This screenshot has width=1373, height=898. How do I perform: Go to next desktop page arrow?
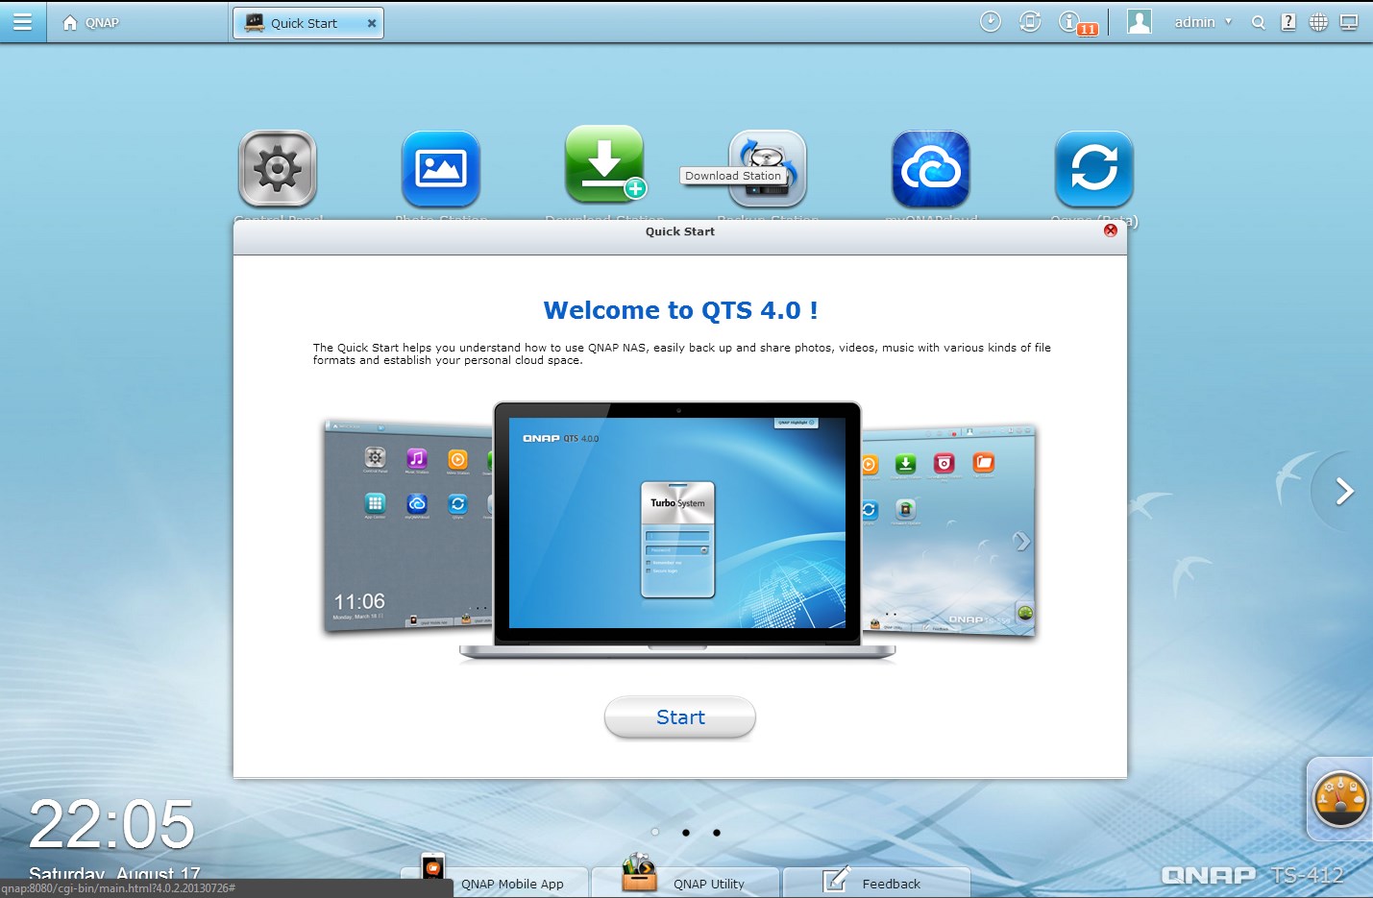point(1344,492)
